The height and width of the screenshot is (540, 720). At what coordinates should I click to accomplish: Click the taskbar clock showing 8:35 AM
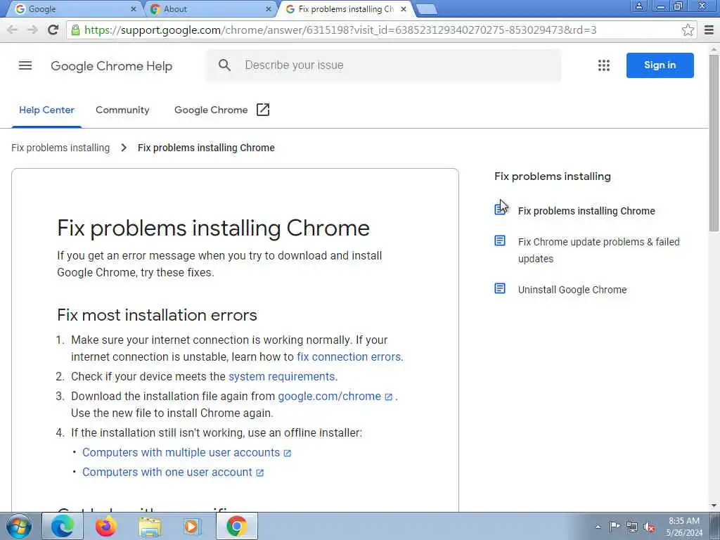coord(684,527)
